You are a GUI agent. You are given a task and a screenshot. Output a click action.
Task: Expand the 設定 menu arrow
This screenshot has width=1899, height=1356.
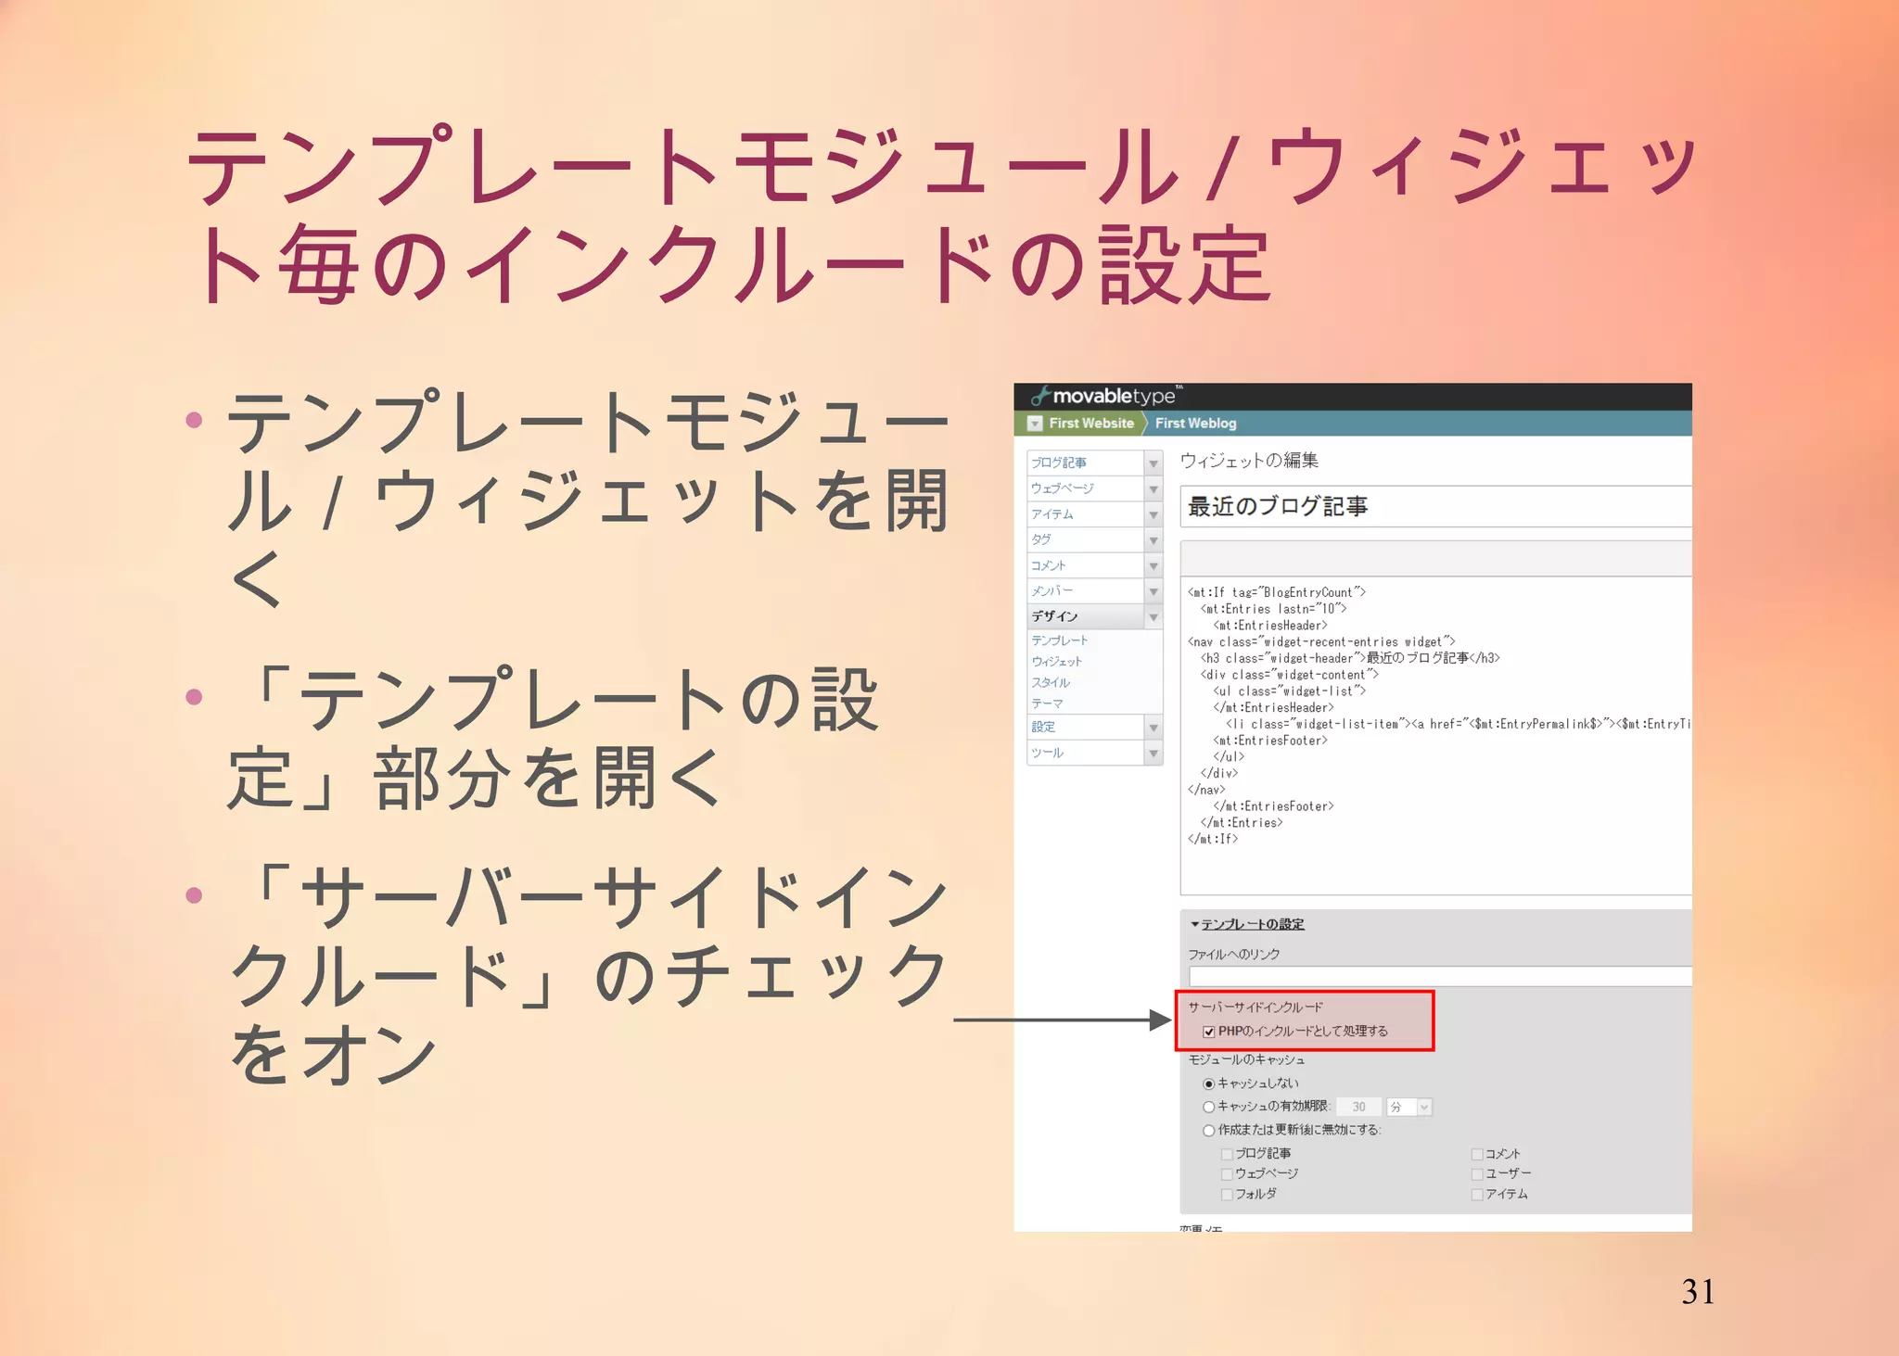[1153, 728]
